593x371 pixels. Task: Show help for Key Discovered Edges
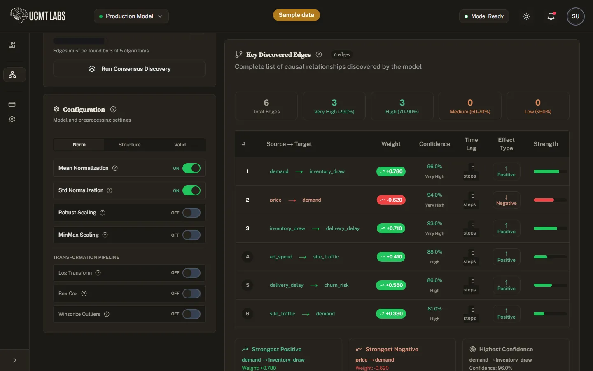coord(319,54)
